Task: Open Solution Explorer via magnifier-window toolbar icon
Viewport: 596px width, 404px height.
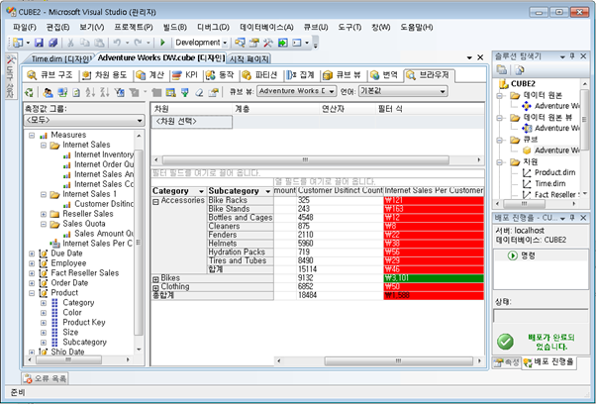Action: coord(240,43)
